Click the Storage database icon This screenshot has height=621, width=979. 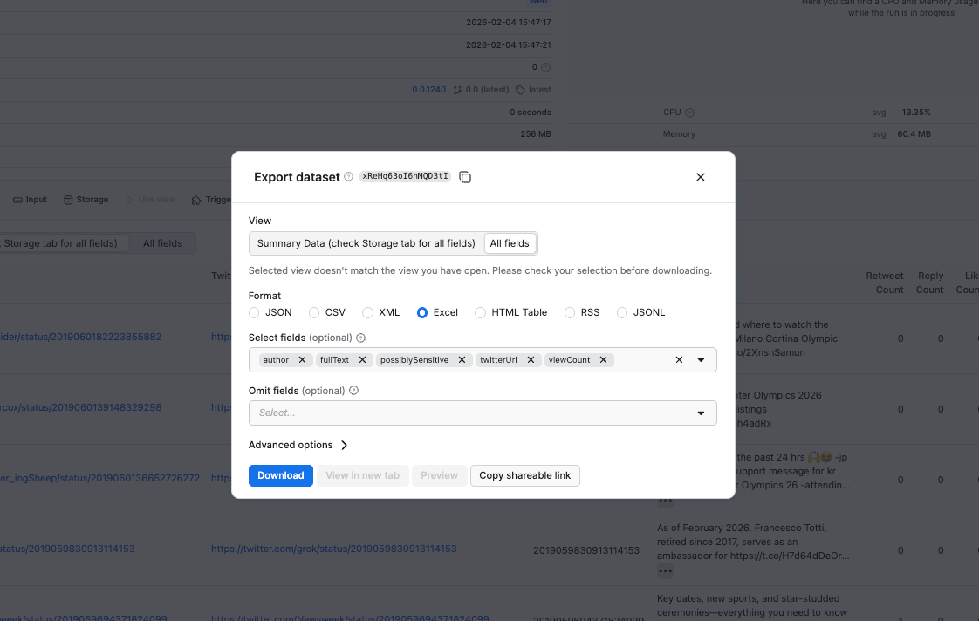coord(70,199)
